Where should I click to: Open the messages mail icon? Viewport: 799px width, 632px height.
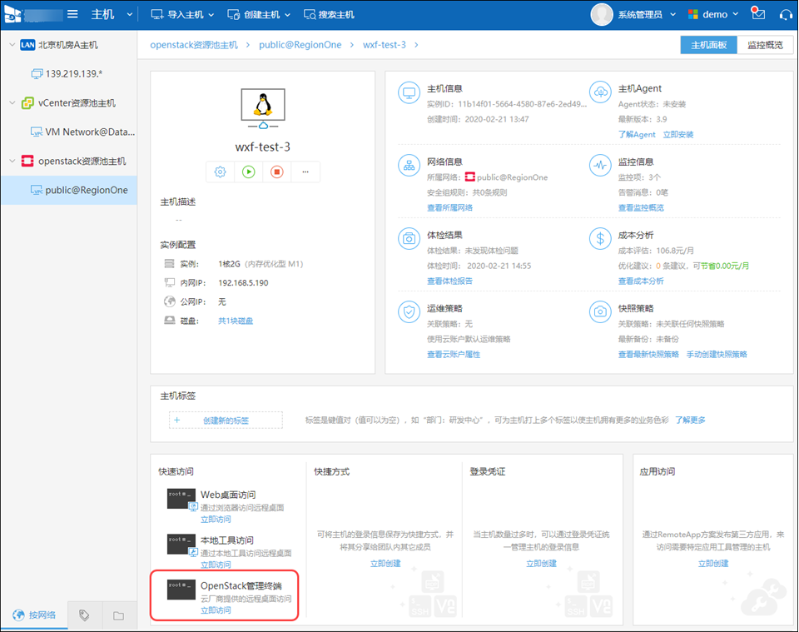coord(758,13)
